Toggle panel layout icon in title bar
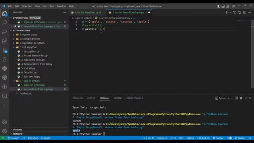This screenshot has height=143, width=254. (x=223, y=6)
